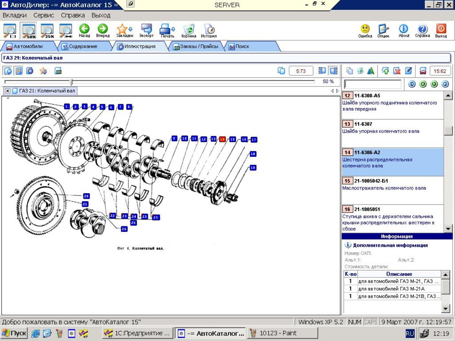Open the Справка menu
455x341 pixels.
click(x=73, y=15)
